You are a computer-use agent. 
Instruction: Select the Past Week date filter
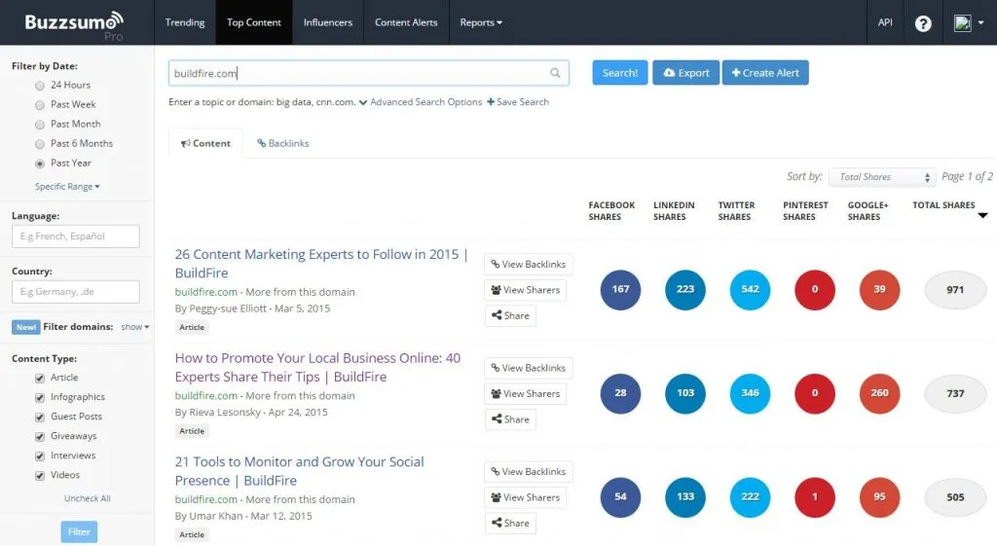40,105
